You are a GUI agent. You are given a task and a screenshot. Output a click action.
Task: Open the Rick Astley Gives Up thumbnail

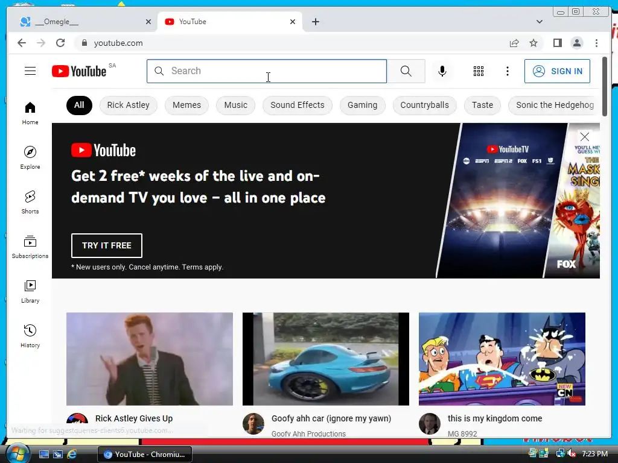150,359
